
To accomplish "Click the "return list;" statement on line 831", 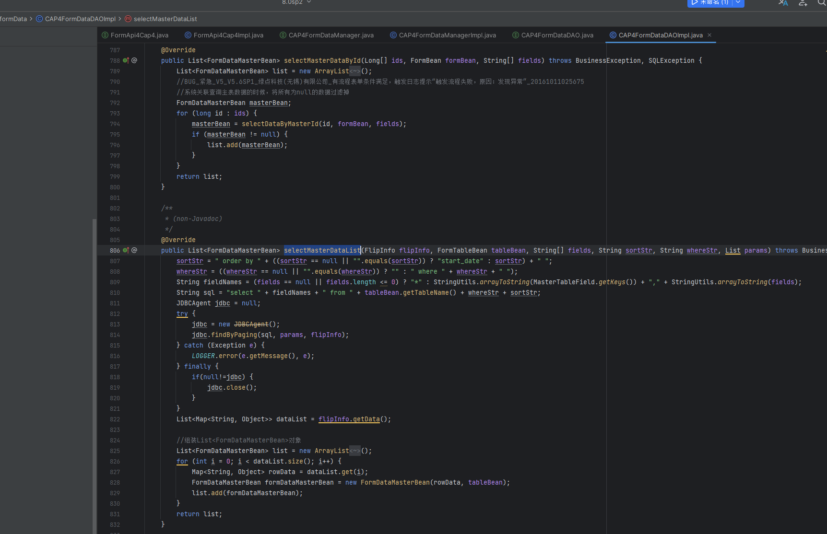I will click(x=200, y=514).
